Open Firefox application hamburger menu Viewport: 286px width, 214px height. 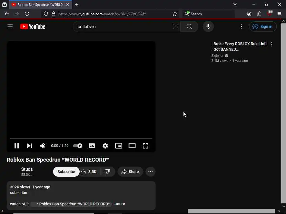click(279, 14)
